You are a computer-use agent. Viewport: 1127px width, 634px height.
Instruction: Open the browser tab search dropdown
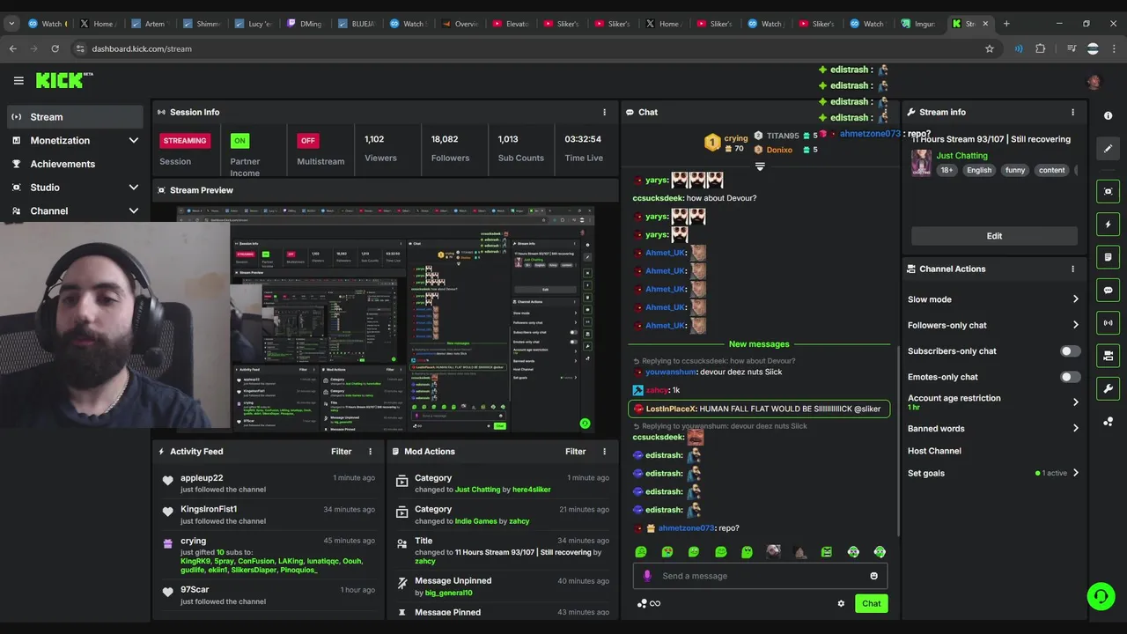pos(11,24)
